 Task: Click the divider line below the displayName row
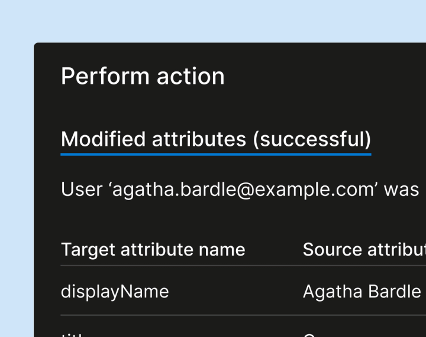237,315
